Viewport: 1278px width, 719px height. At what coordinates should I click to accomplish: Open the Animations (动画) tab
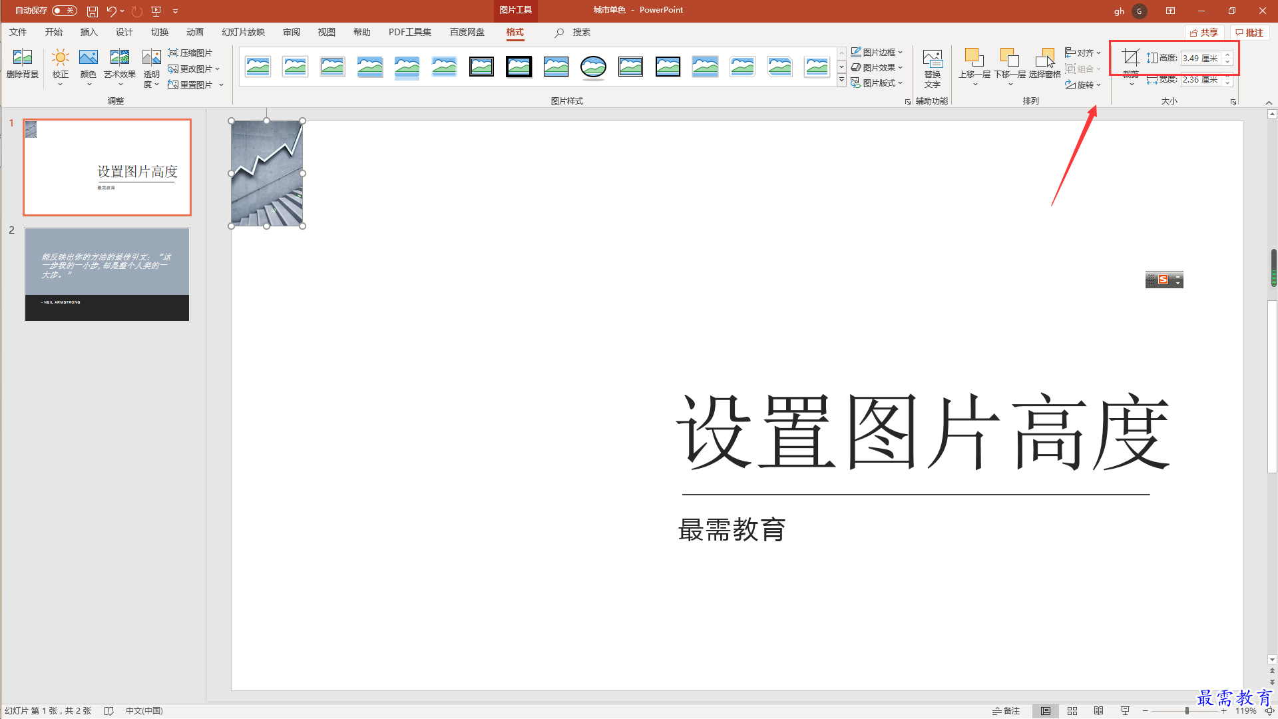[194, 32]
